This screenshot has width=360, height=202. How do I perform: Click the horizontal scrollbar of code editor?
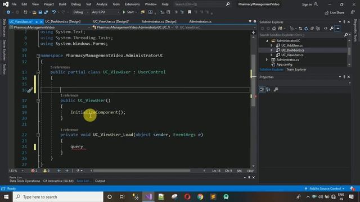coord(142,171)
